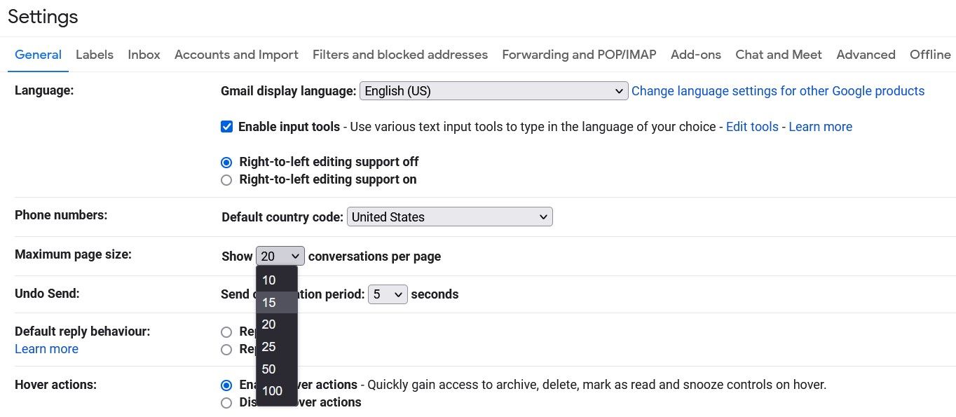Enable right-to-left editing support on
Image resolution: width=956 pixels, height=417 pixels.
tap(226, 179)
